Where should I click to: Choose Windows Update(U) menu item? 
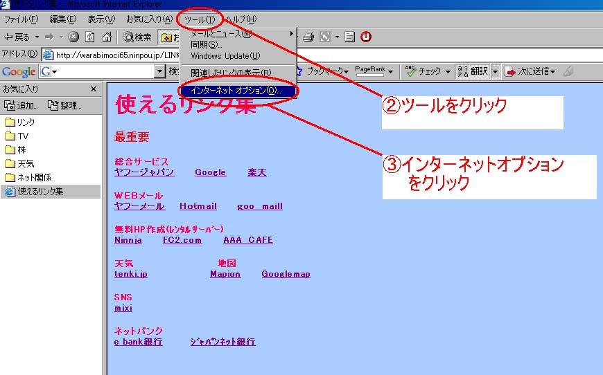click(238, 56)
